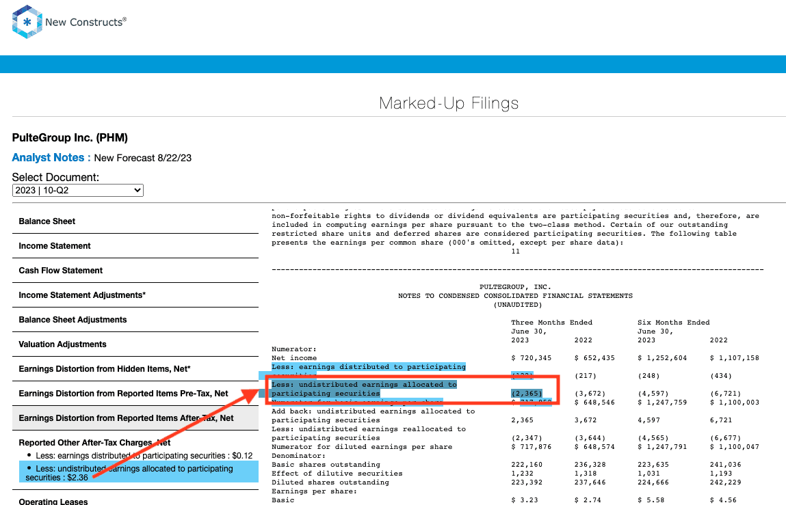The image size is (786, 505).
Task: Open Earnings Distortion from Hidden Items, Net*
Action: click(135, 369)
